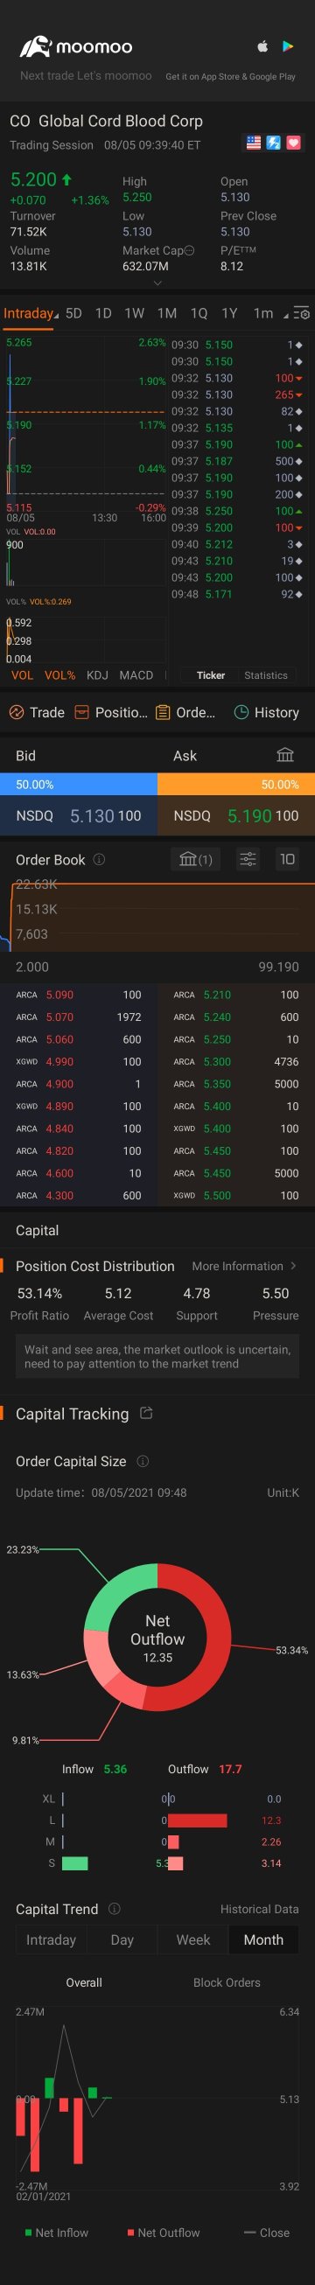Open the Apple App Store icon
315x2285 pixels.
[x=262, y=46]
